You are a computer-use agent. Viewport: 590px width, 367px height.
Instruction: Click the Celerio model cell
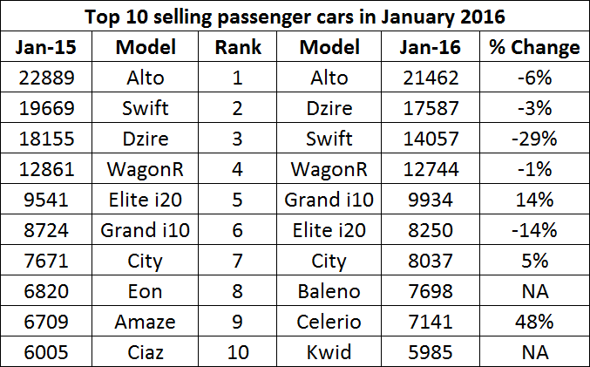[x=329, y=322]
